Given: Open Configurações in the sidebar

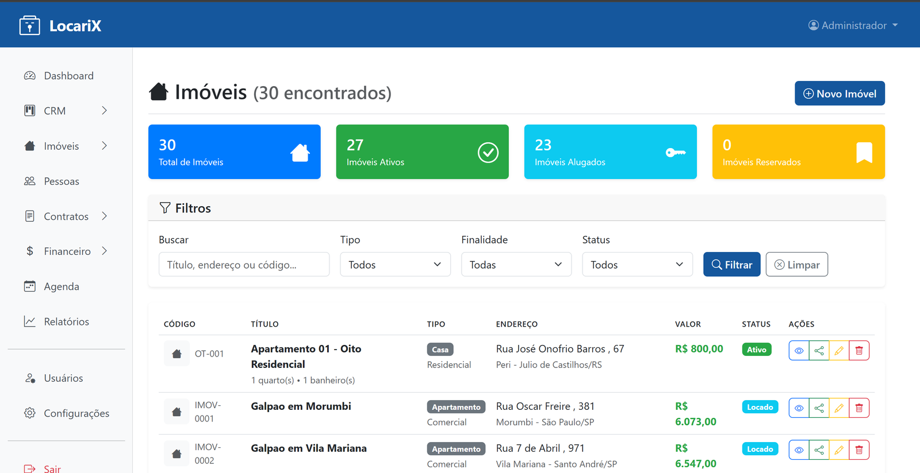Looking at the screenshot, I should [x=76, y=413].
